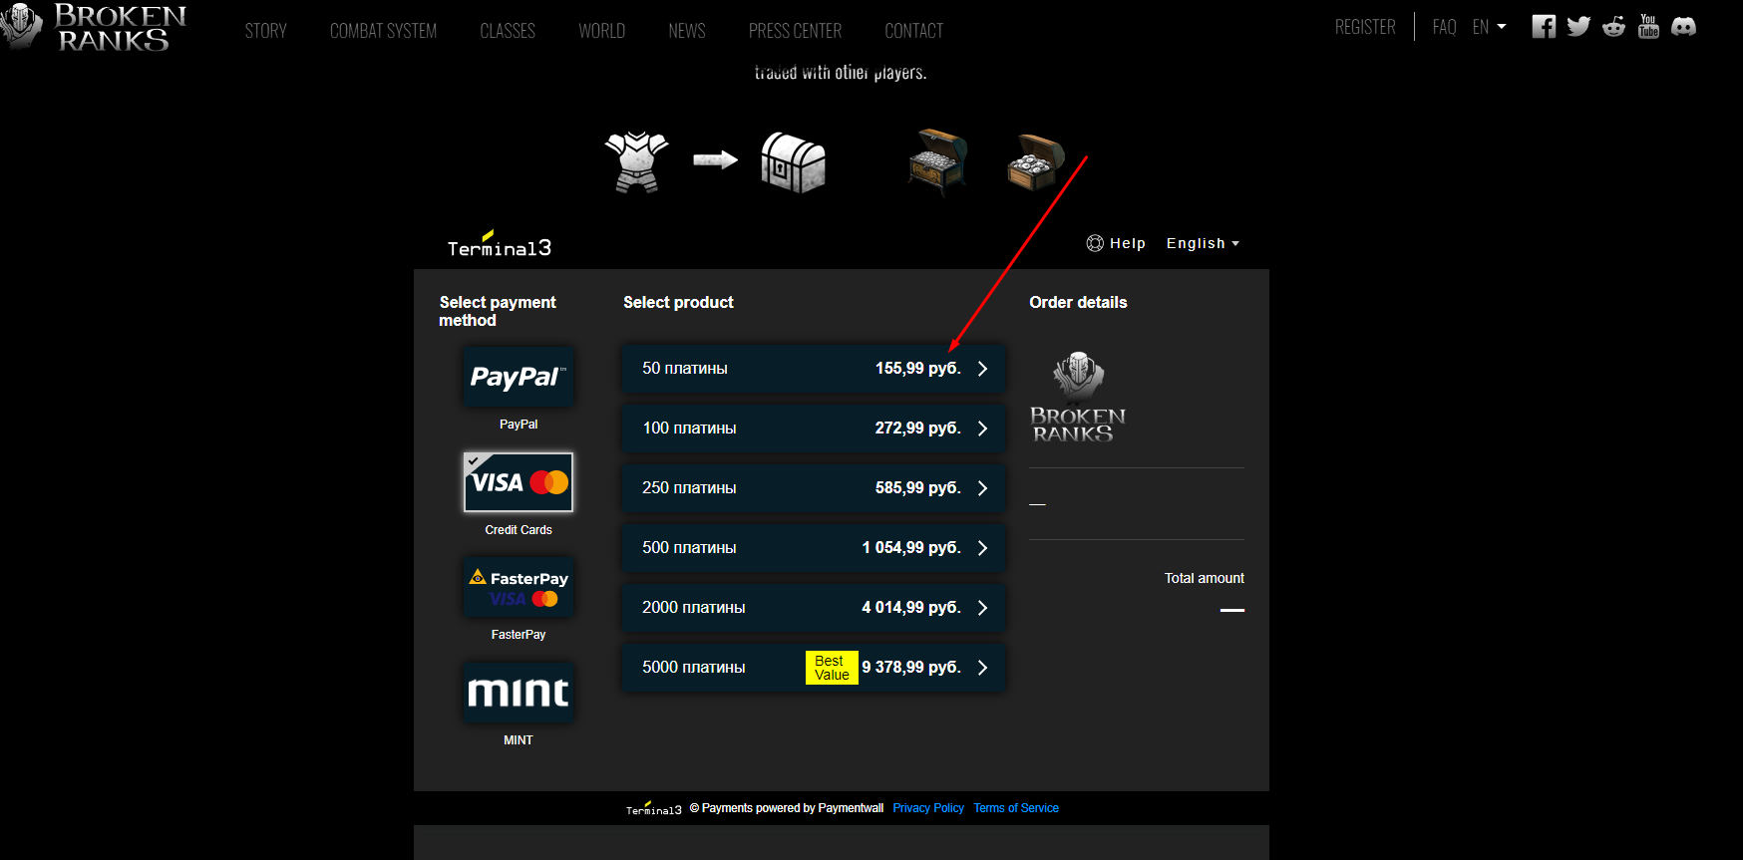The width and height of the screenshot is (1743, 860).
Task: Click the Order details heading
Action: point(1078,302)
